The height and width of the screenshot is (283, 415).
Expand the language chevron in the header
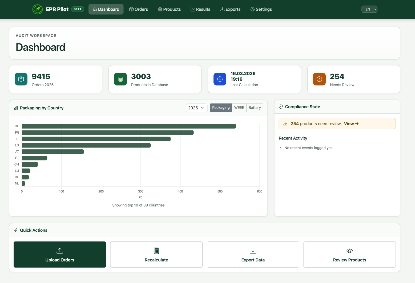point(374,9)
